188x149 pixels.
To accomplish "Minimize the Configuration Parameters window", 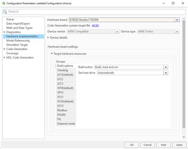I will tap(163, 3).
